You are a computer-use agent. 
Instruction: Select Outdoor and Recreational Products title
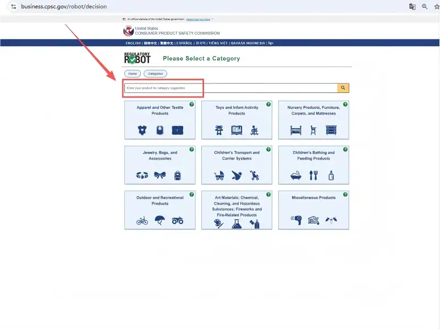point(160,200)
